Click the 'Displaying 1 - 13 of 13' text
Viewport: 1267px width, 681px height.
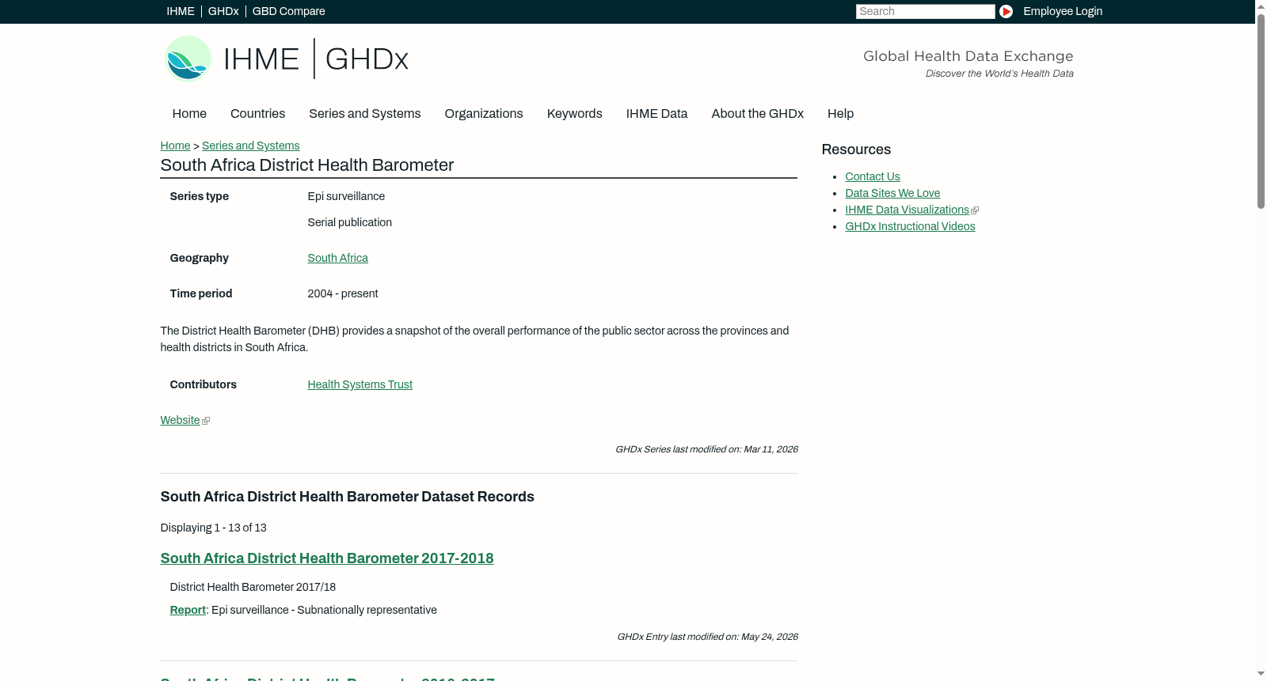click(214, 528)
